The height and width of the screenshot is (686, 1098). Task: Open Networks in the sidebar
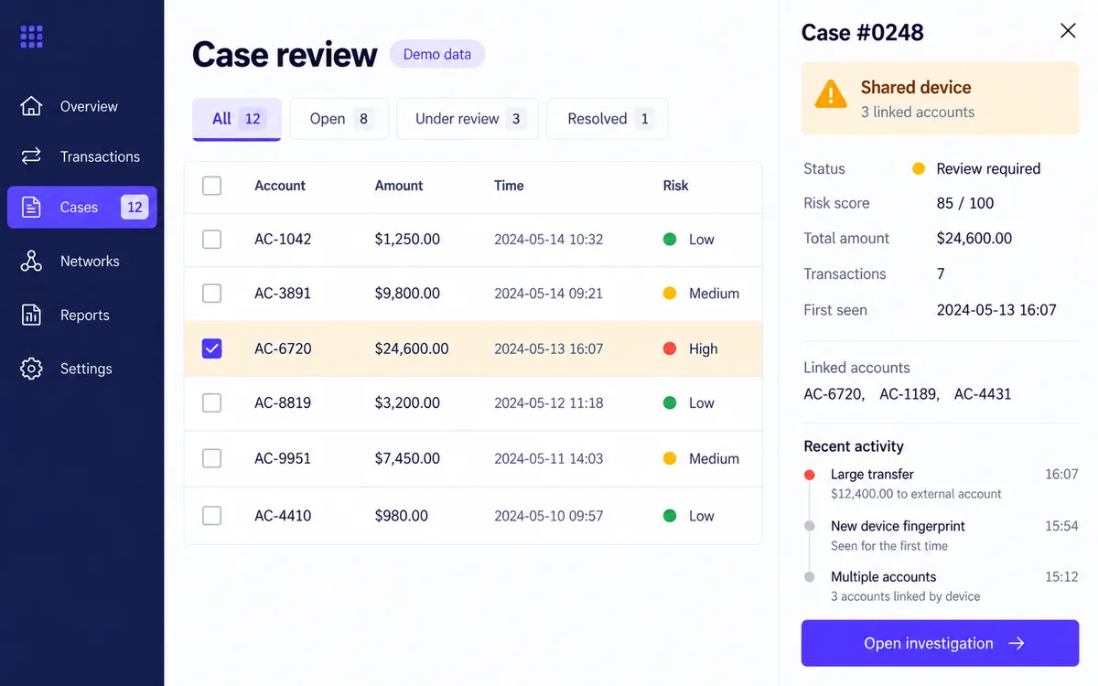(x=82, y=261)
